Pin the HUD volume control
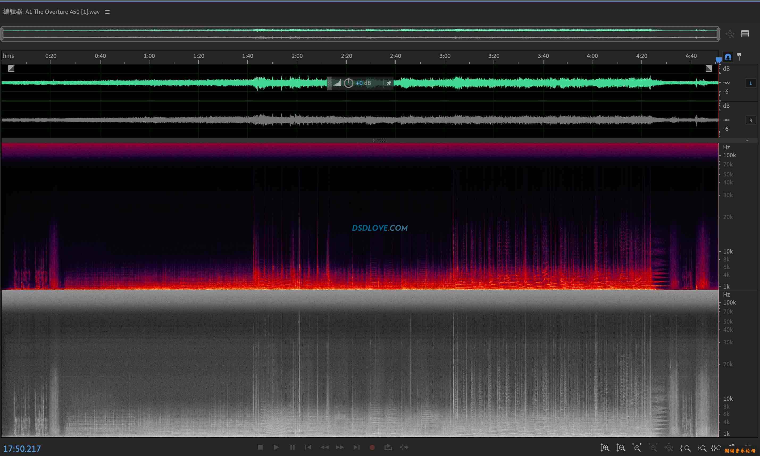Screen dimensions: 760x456 (x=389, y=83)
